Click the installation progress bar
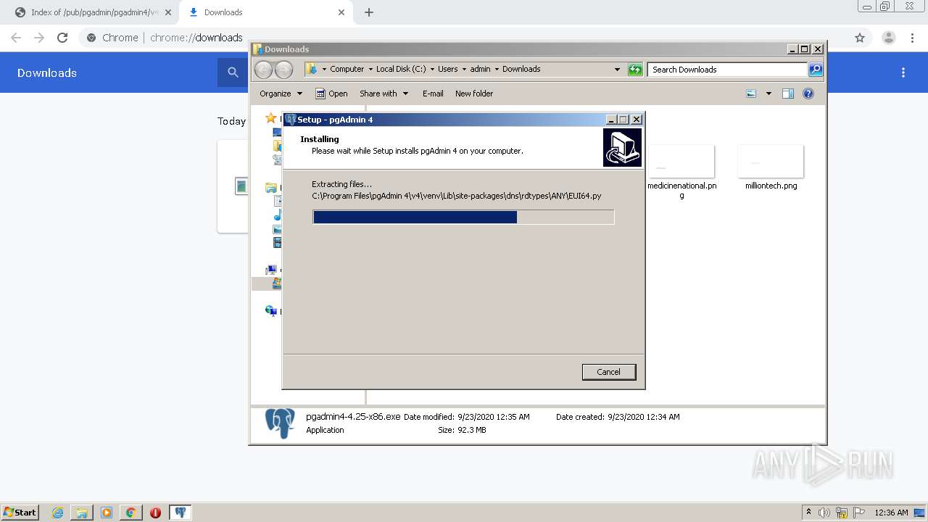This screenshot has height=522, width=928. coord(463,217)
